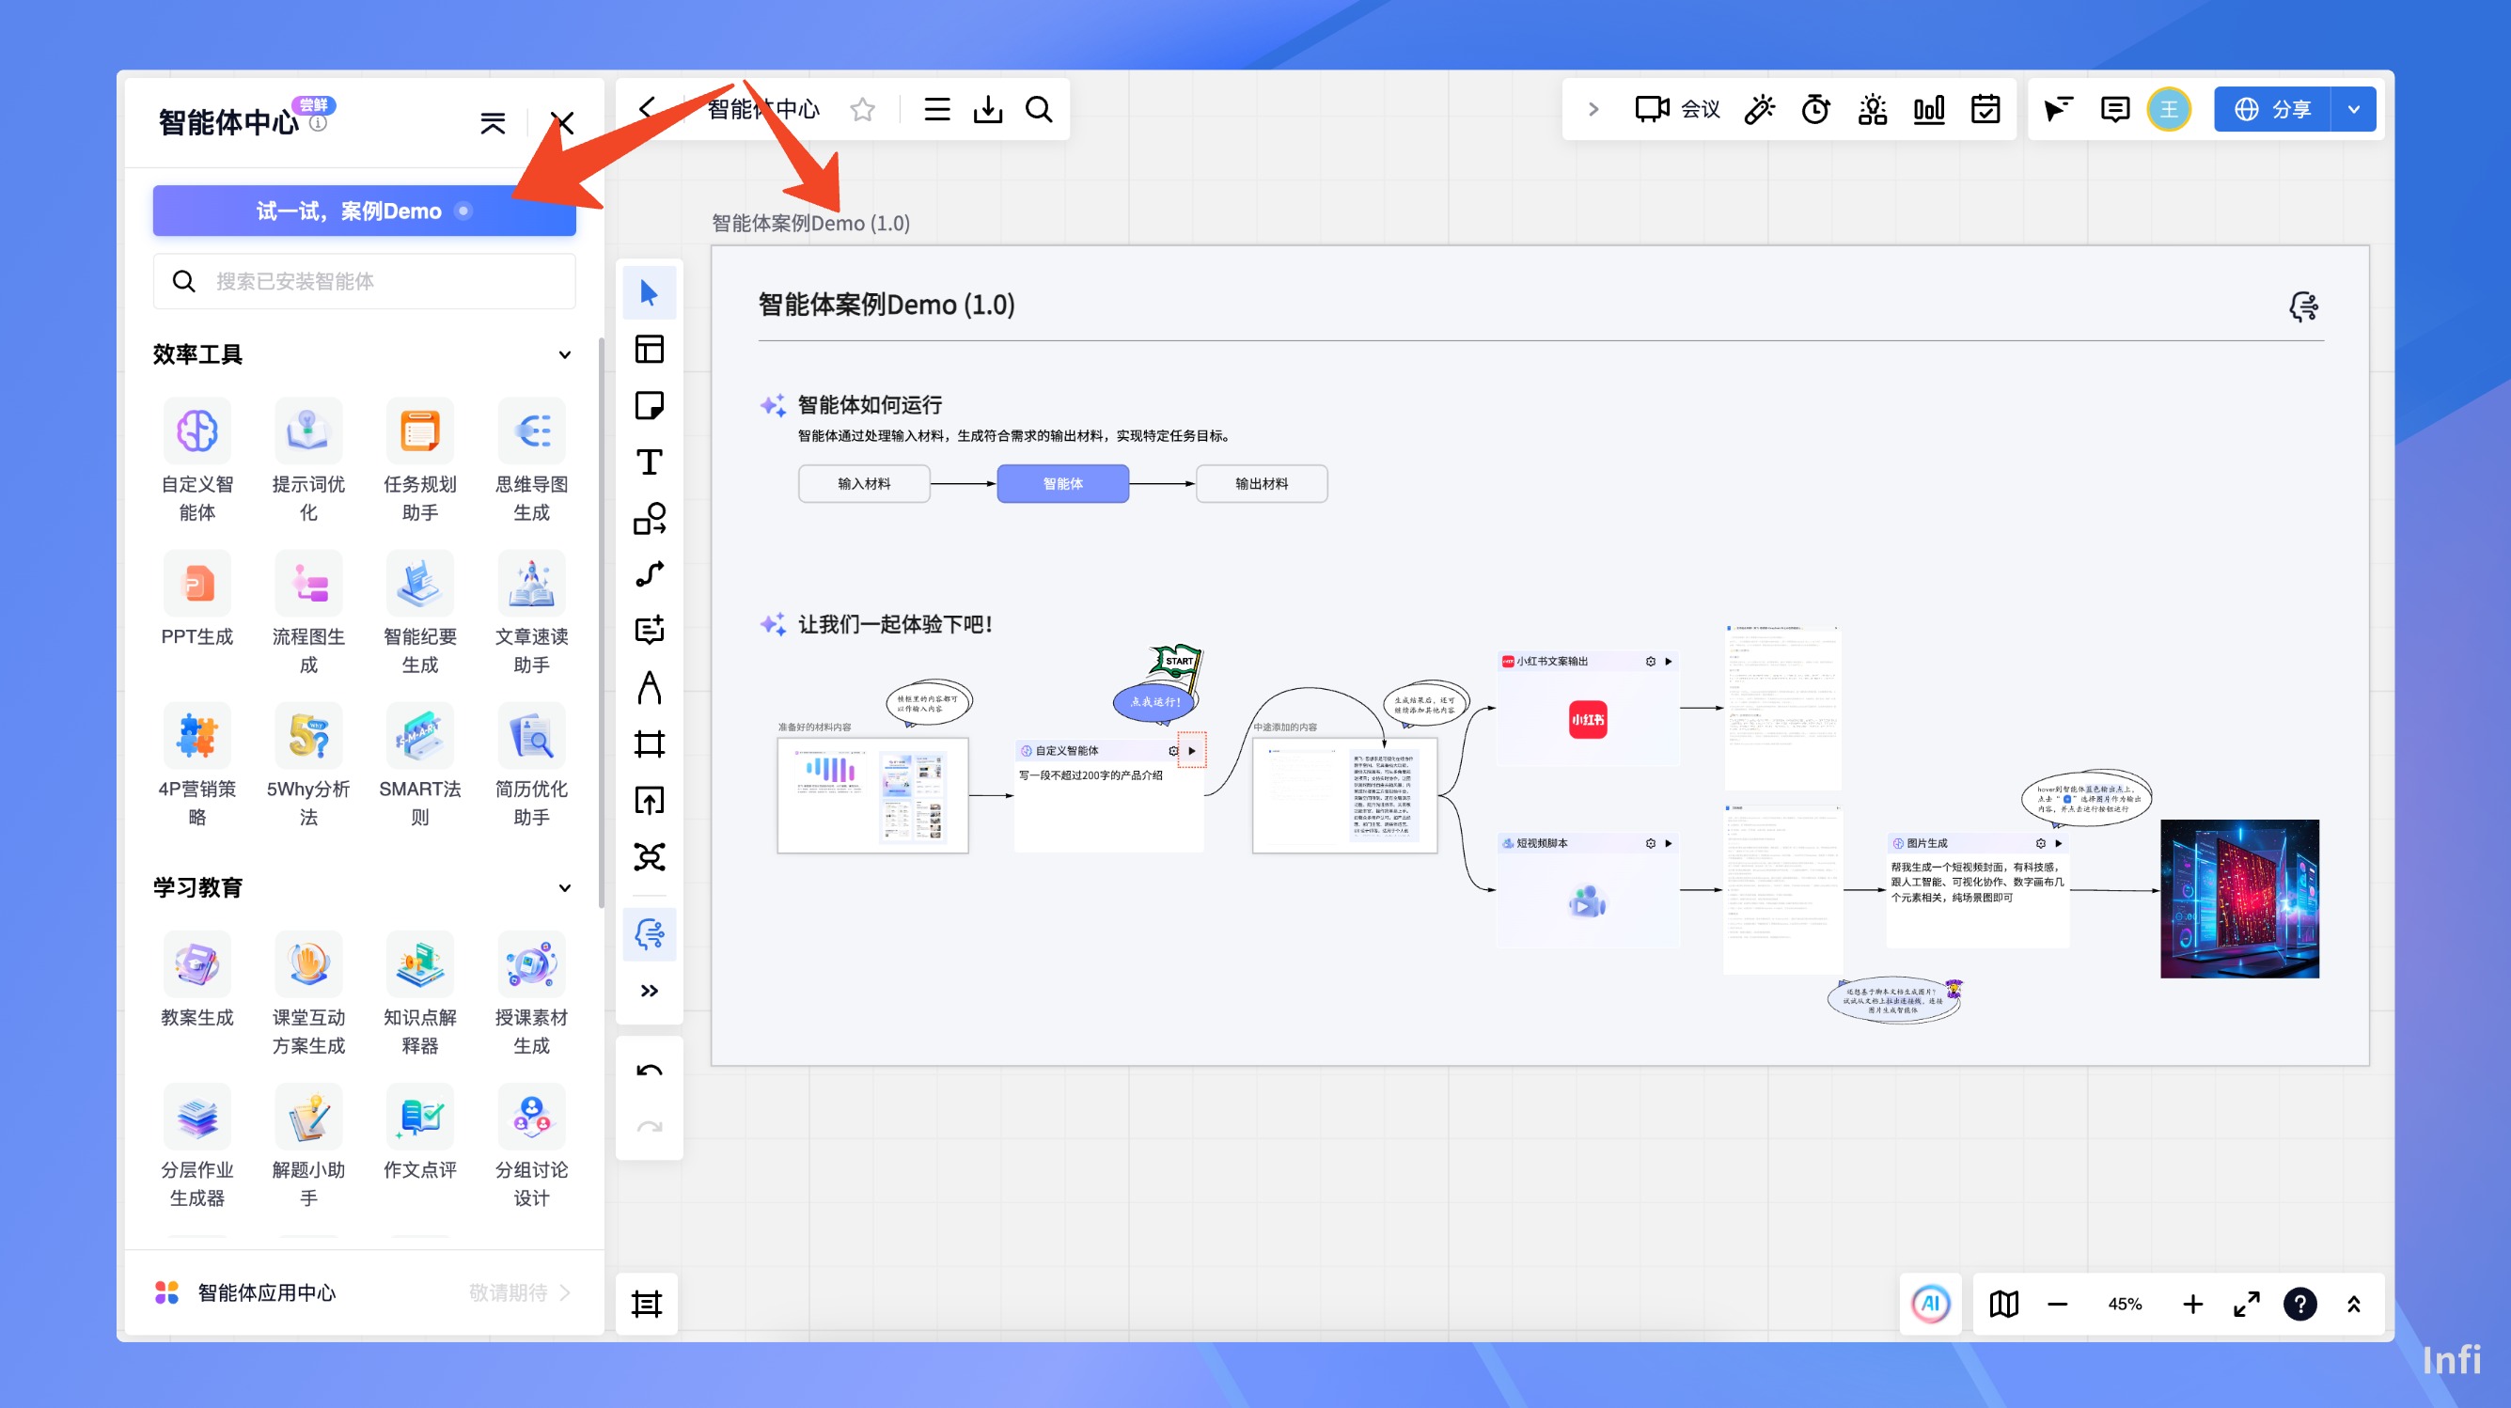Select the add comment card tool
2511x1408 pixels.
coord(650,631)
